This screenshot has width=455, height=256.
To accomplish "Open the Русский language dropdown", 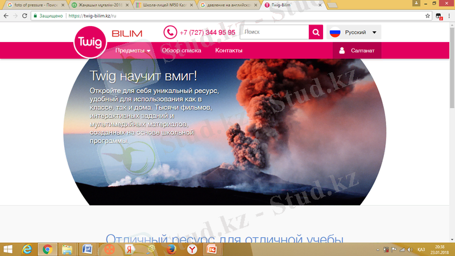I will pos(354,32).
